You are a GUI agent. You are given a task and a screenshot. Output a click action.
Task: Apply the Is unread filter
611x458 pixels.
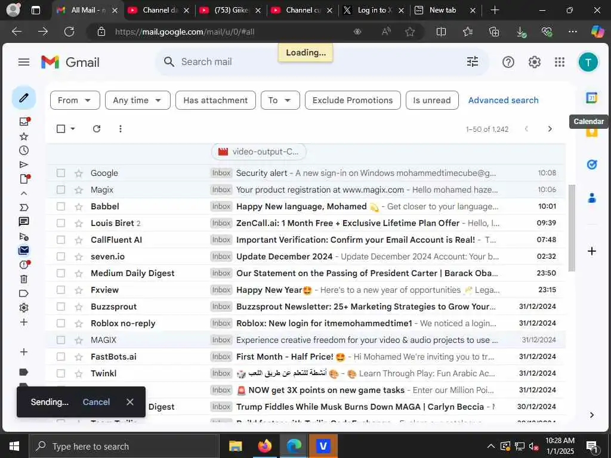point(432,100)
